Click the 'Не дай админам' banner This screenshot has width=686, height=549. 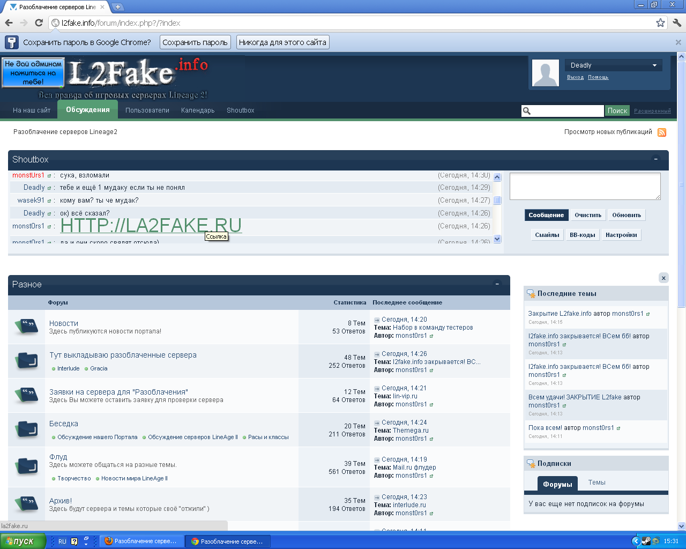pyautogui.click(x=33, y=73)
